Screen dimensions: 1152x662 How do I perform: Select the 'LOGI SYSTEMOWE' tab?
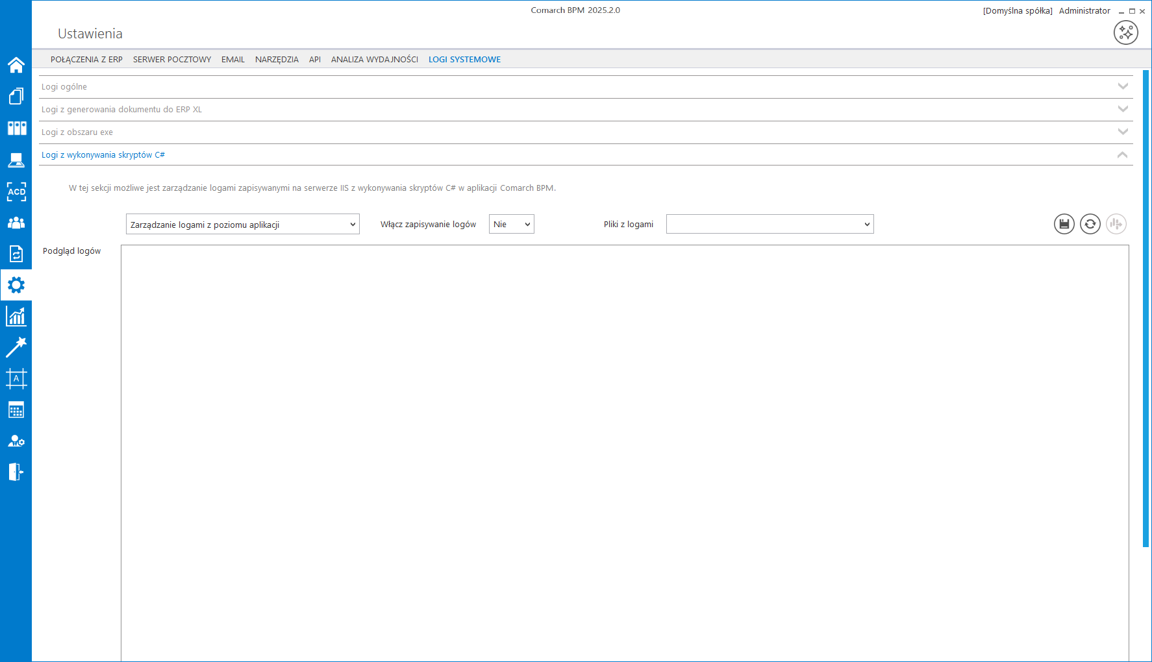pyautogui.click(x=464, y=59)
